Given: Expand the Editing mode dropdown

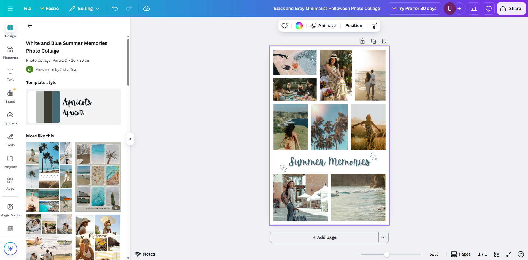Looking at the screenshot, I should pos(84,9).
